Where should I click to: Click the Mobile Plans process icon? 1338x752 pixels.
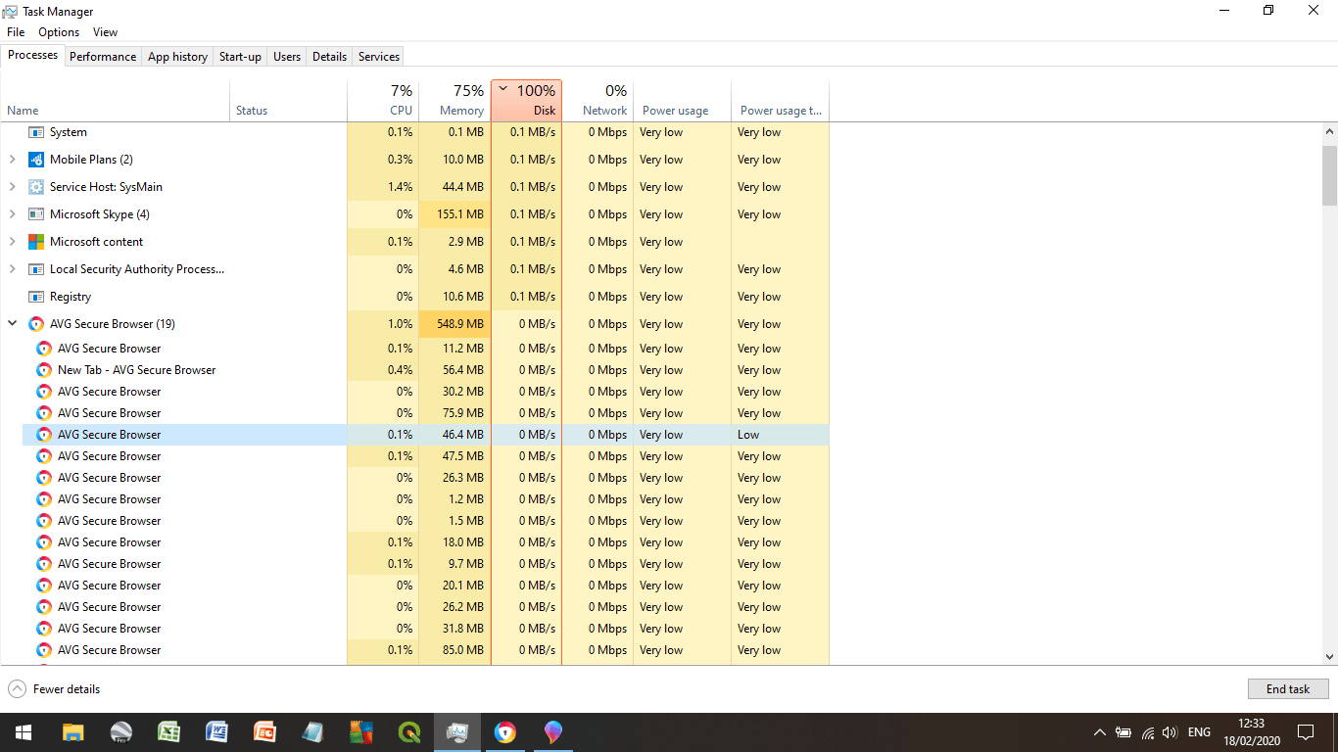35,159
